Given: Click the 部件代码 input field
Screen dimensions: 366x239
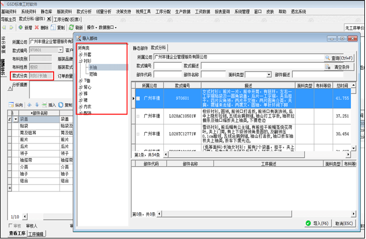Looking at the screenshot, I should pos(168,75).
